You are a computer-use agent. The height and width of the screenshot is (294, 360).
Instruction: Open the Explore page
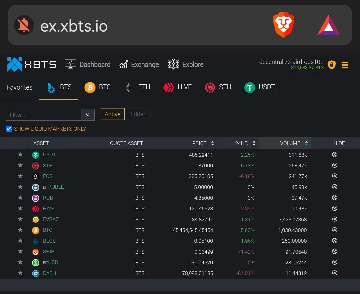tap(186, 64)
